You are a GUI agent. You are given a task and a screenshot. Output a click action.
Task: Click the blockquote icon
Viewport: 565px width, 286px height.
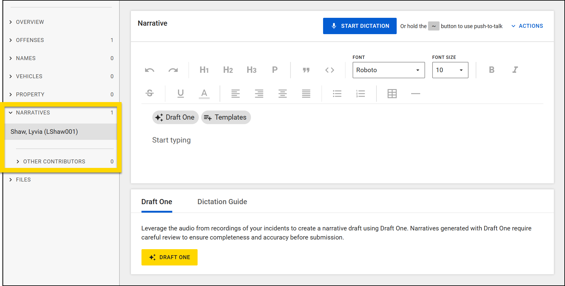coord(306,70)
